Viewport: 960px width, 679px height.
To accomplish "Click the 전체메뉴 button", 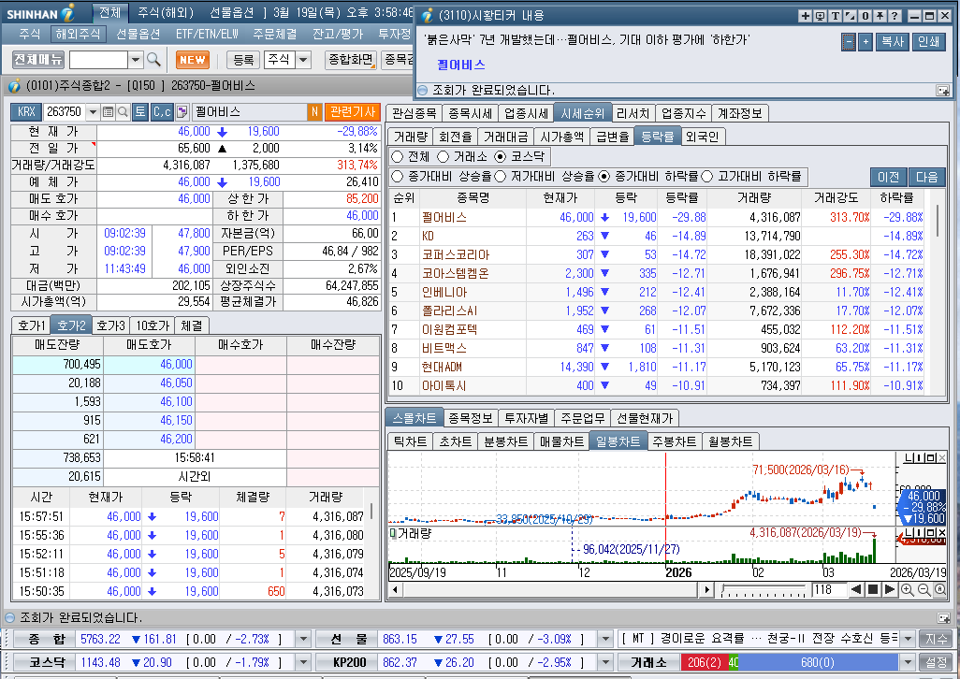I will pos(38,59).
